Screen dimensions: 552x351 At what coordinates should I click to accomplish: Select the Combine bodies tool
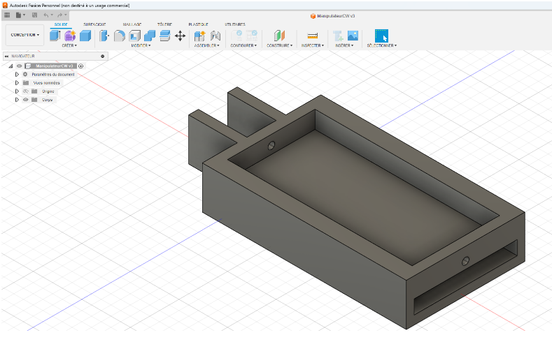pos(150,36)
